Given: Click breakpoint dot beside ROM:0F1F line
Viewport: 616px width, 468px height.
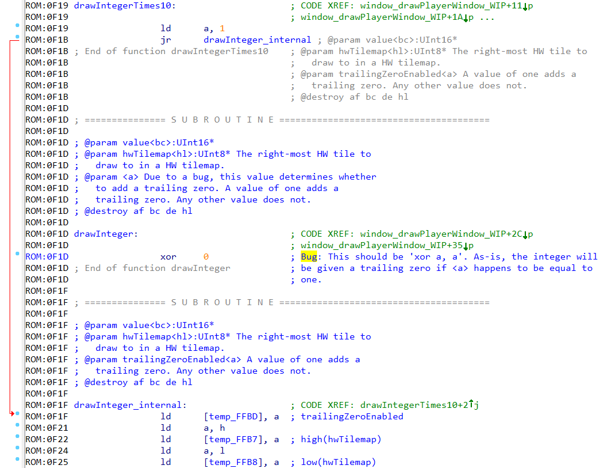Looking at the screenshot, I should pos(17,413).
